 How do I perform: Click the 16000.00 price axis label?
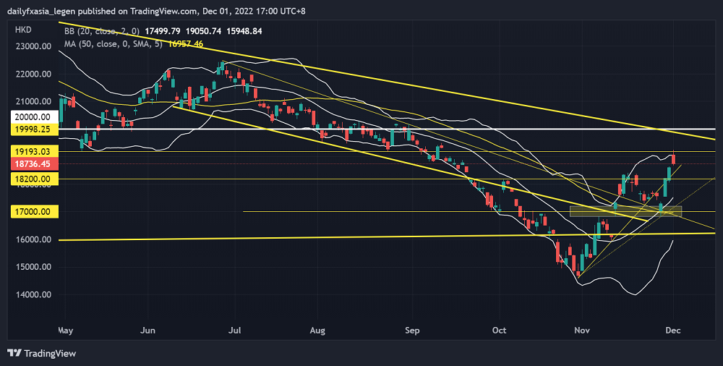tap(33, 239)
